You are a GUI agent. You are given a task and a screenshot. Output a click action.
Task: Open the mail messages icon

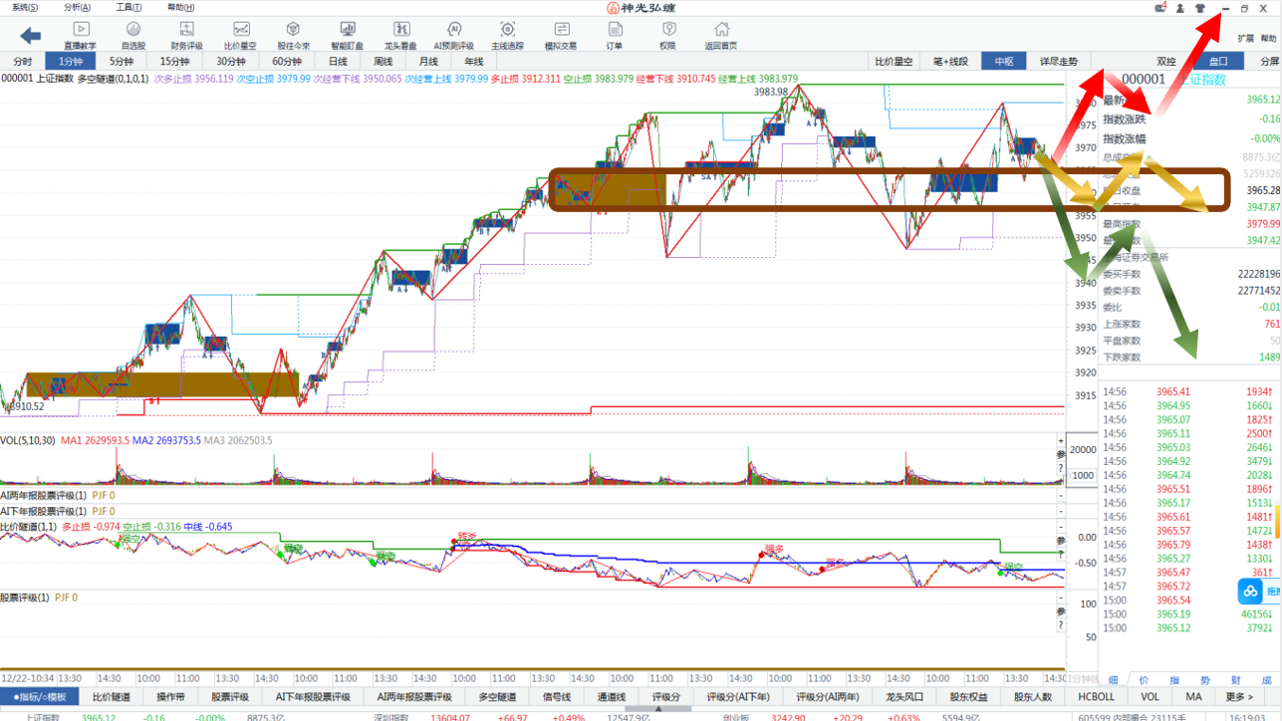pos(1160,8)
